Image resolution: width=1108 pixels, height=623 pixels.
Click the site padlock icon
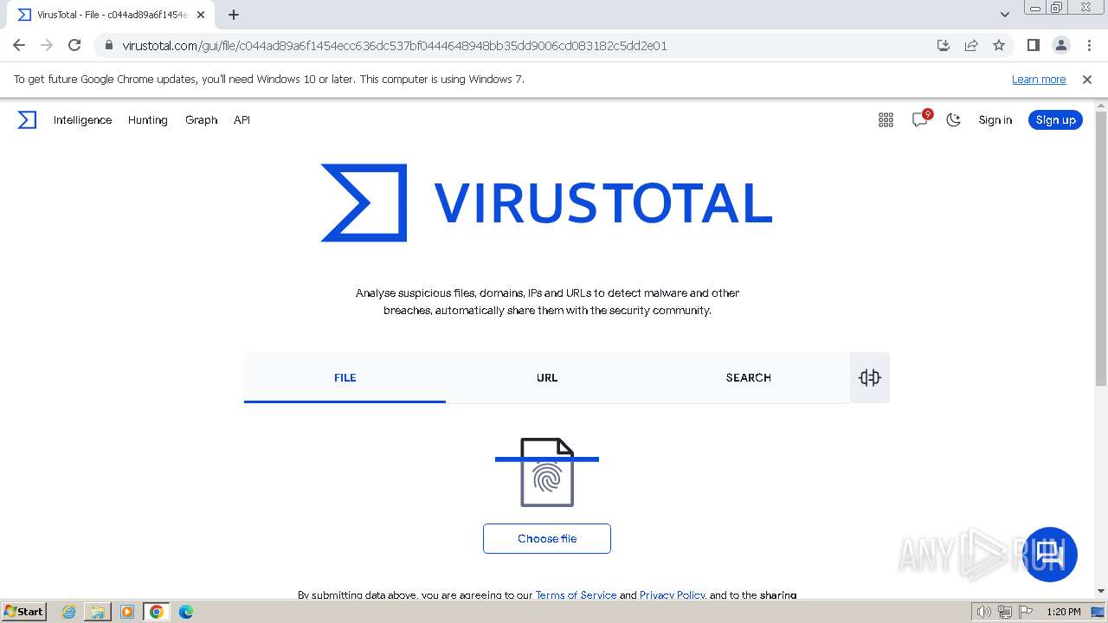pos(108,46)
